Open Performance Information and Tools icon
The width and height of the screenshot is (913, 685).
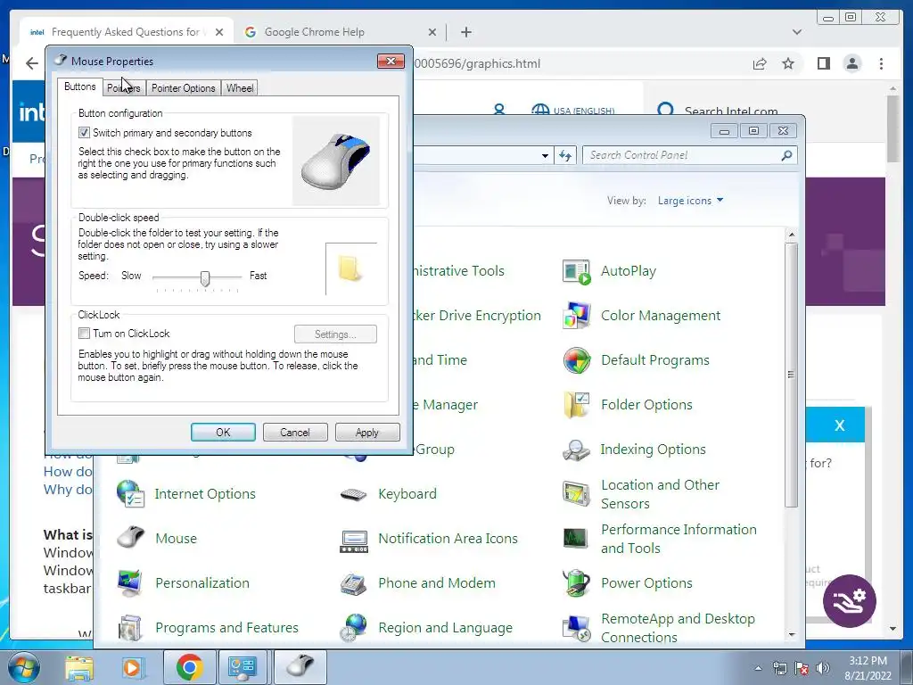tap(577, 539)
